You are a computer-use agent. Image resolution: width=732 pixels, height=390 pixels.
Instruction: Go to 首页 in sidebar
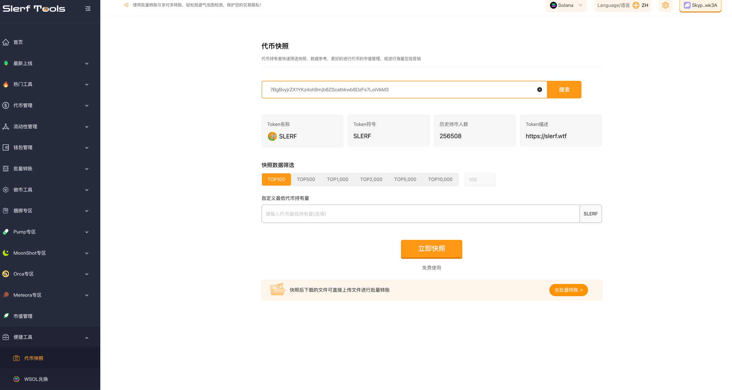pyautogui.click(x=50, y=42)
